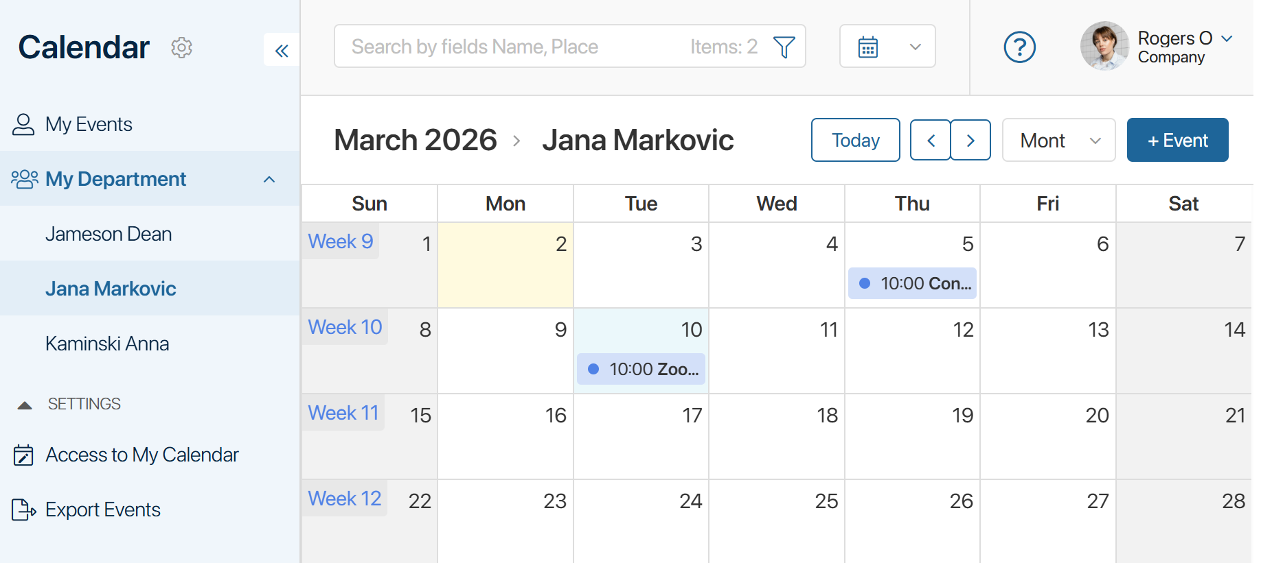Click the filter funnel icon
The width and height of the screenshot is (1261, 563).
784,47
